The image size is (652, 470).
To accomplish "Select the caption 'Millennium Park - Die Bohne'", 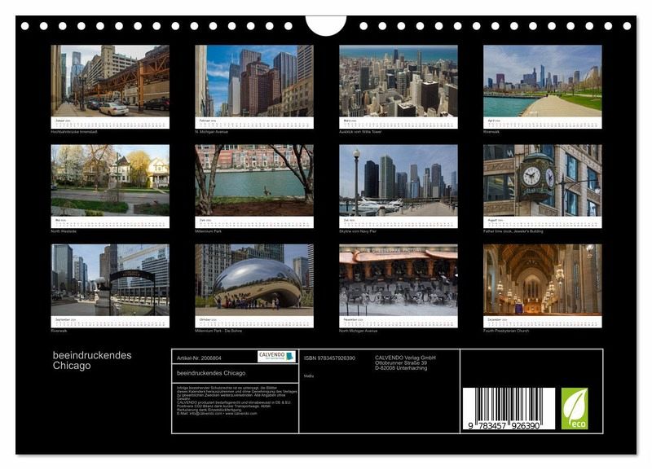I will [218, 331].
